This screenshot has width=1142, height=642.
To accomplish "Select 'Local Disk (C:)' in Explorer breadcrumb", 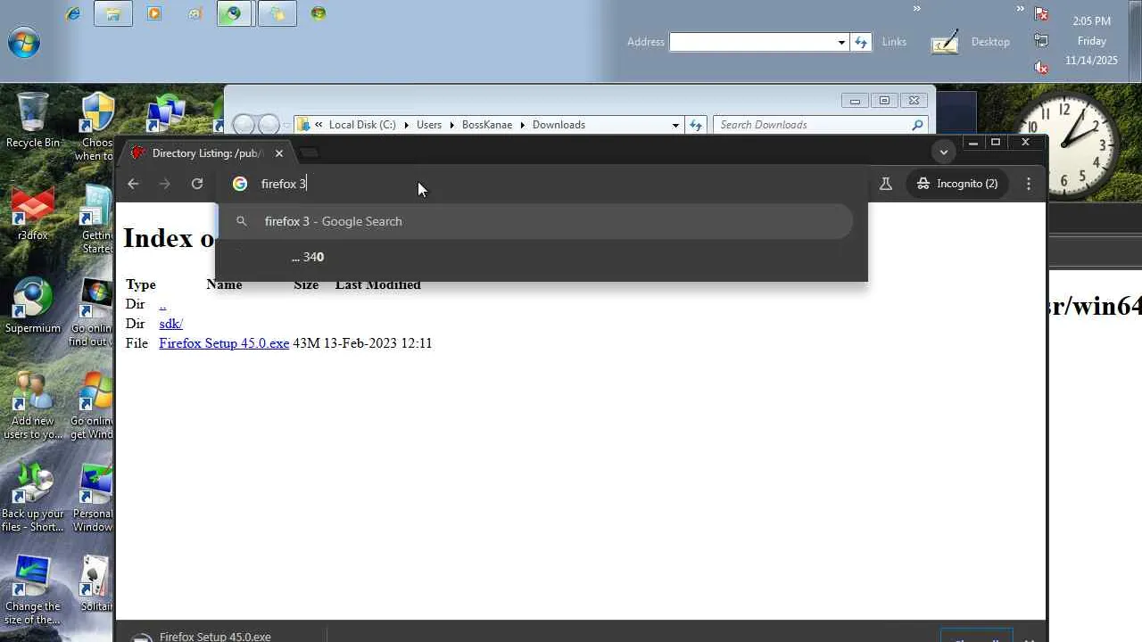I will 362,125.
